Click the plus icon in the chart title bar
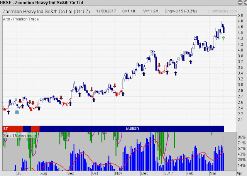The image size is (247, 176). 245,3
